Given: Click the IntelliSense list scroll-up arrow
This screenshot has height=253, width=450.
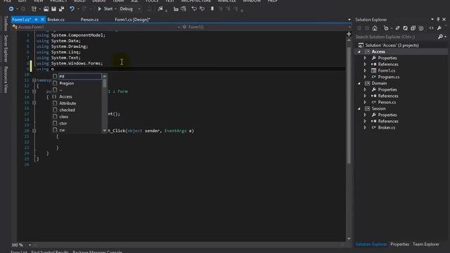Looking at the screenshot, I should 105,77.
